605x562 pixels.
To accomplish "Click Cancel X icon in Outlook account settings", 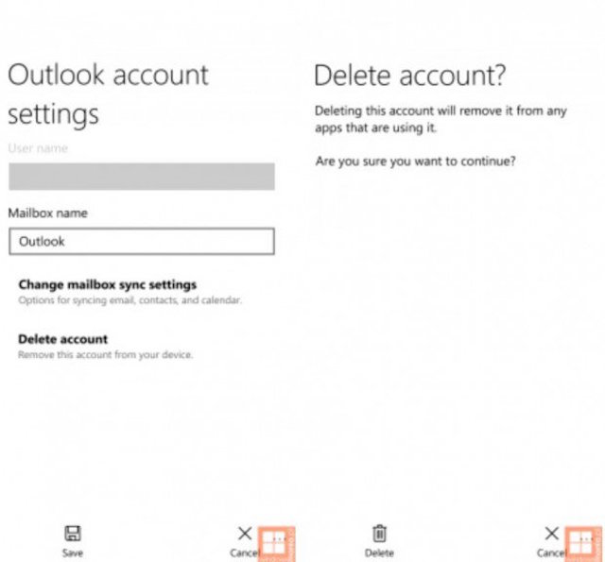I will 245,534.
